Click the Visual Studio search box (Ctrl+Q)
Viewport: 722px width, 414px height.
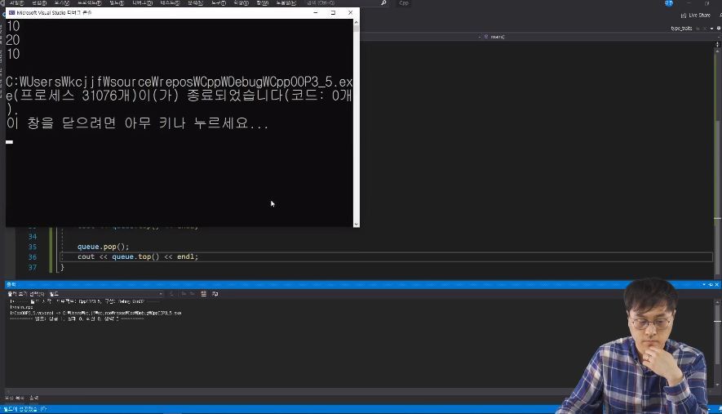pos(345,2)
